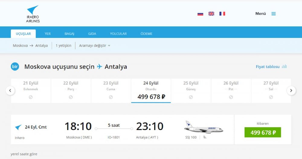Go to previous dates with left arrow
302x159 pixels.
tap(10, 90)
